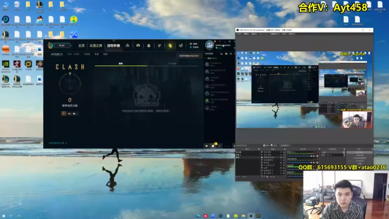Open the chat bubble icon at friends panel bottom
This screenshot has height=219, width=389.
(206, 146)
